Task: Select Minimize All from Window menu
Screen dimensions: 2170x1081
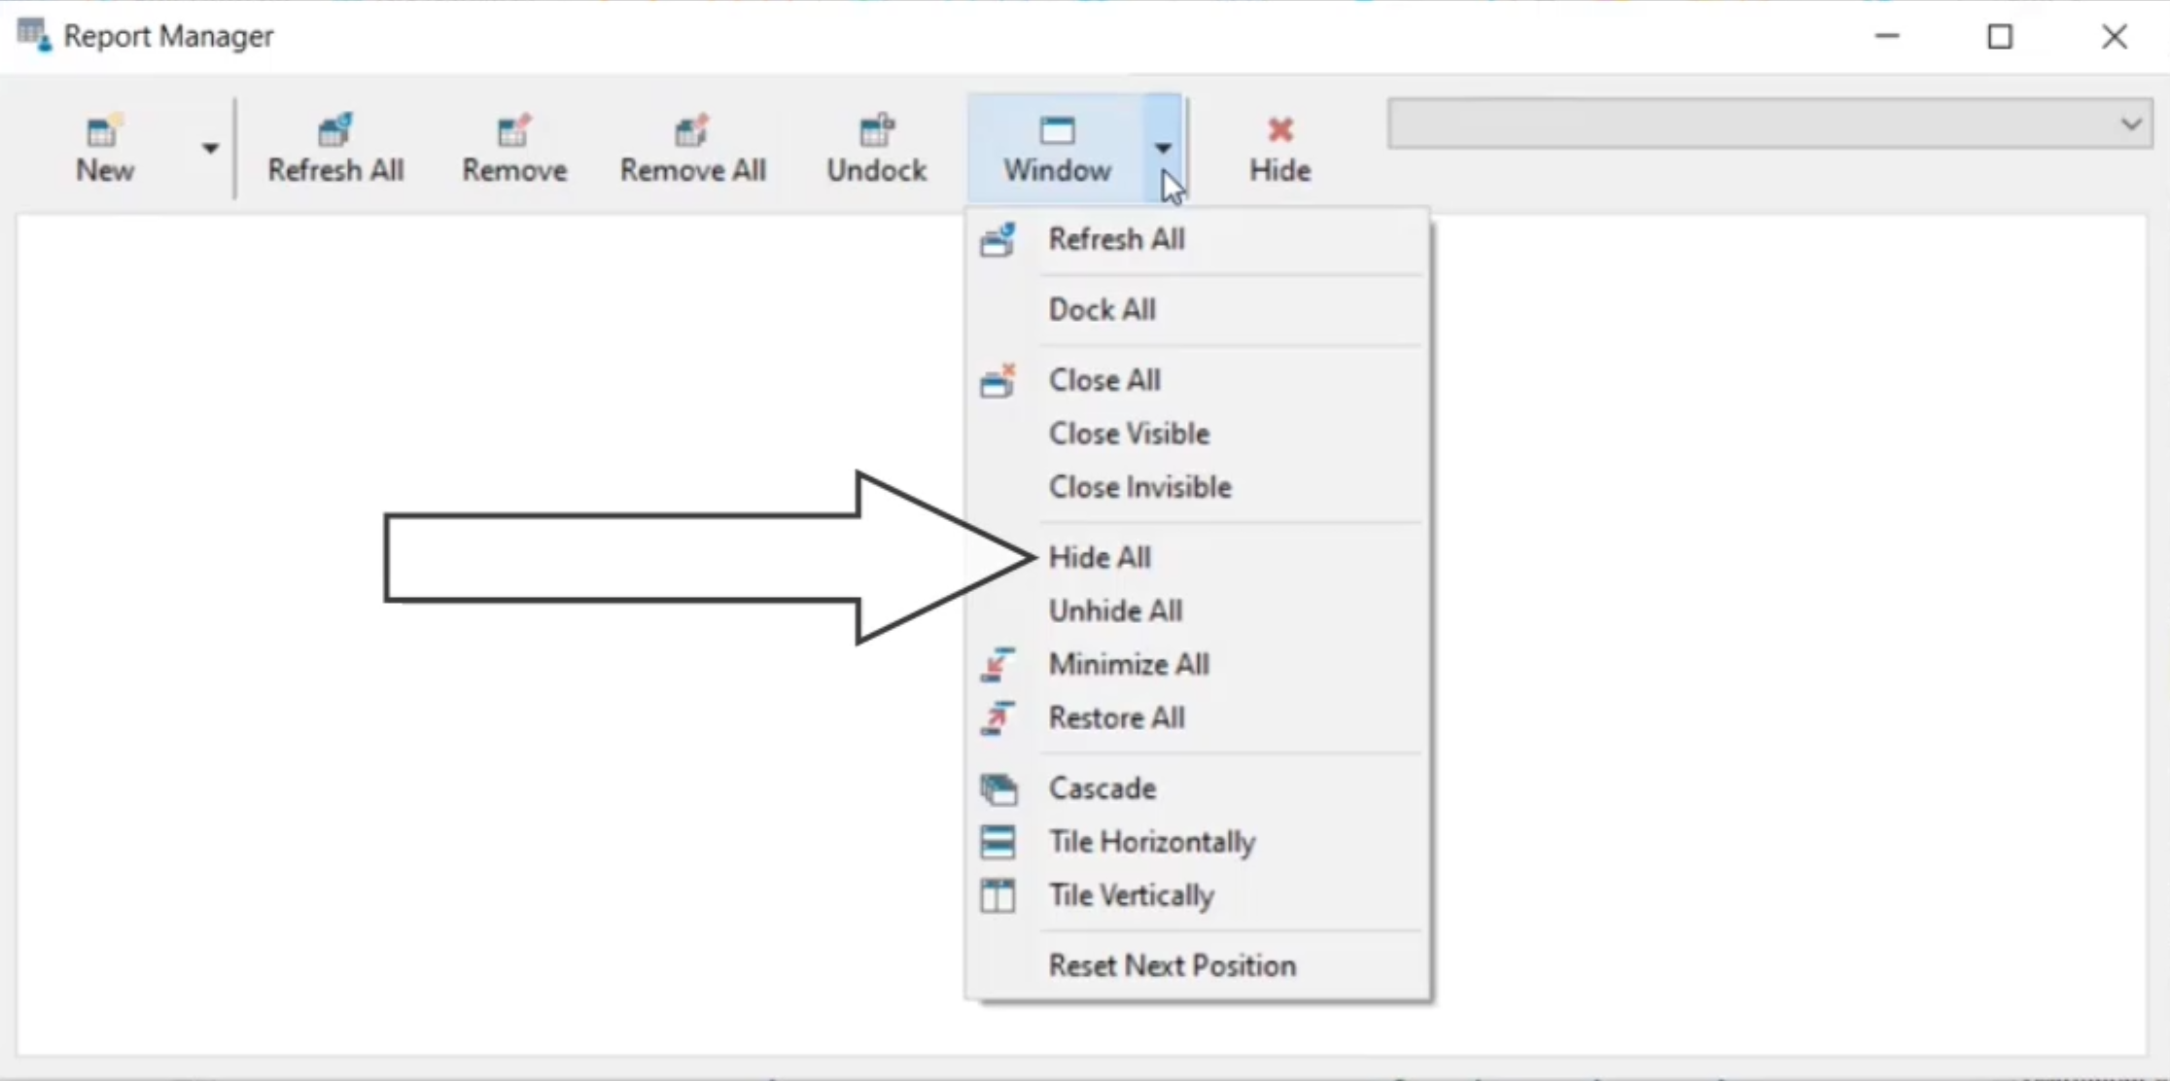Action: pos(1130,663)
